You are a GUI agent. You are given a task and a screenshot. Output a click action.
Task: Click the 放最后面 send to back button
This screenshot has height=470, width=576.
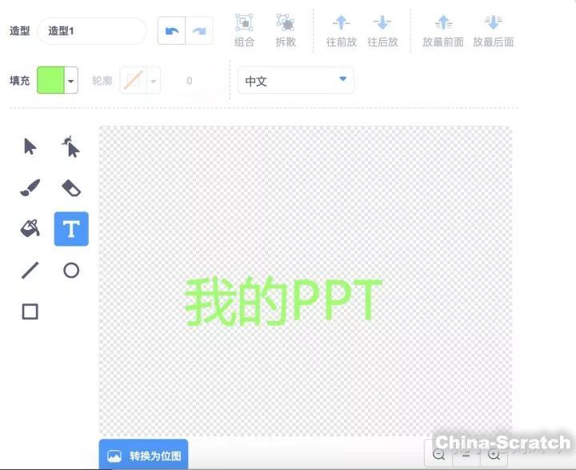(x=493, y=30)
